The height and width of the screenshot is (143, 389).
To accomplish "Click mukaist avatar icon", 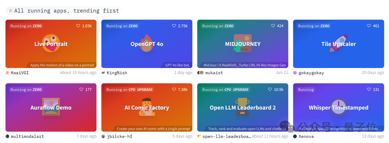I will (201, 73).
